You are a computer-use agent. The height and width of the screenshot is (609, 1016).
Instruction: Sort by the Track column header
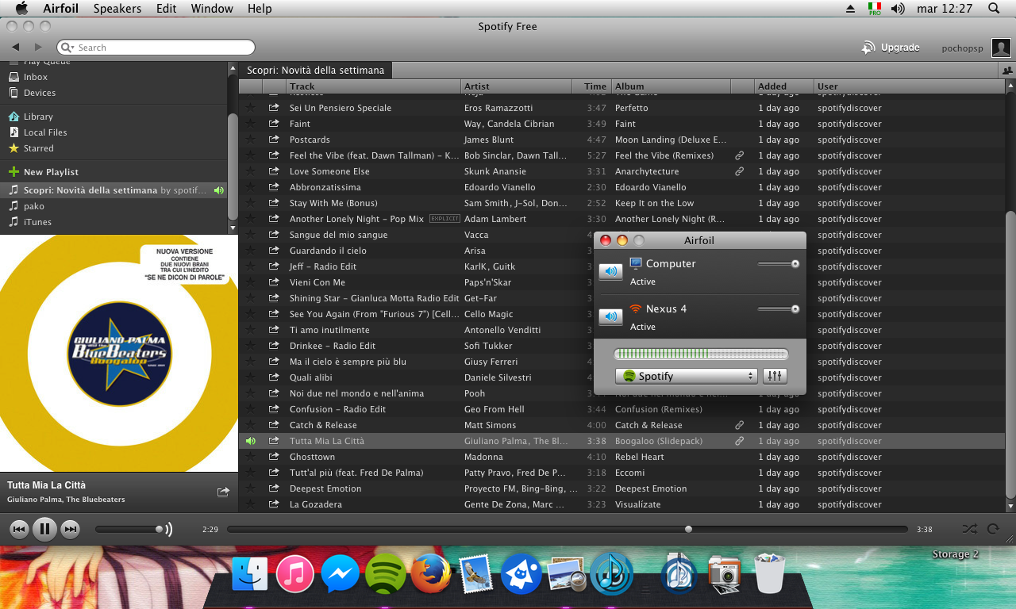373,86
